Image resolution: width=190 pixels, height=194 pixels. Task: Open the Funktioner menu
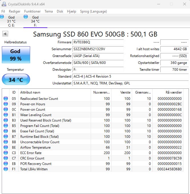[x=32, y=11]
